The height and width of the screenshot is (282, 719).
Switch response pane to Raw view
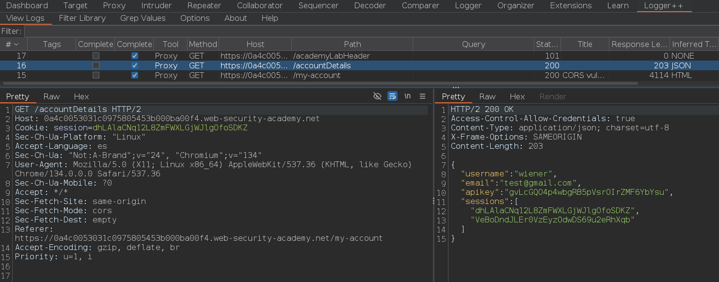pos(487,96)
